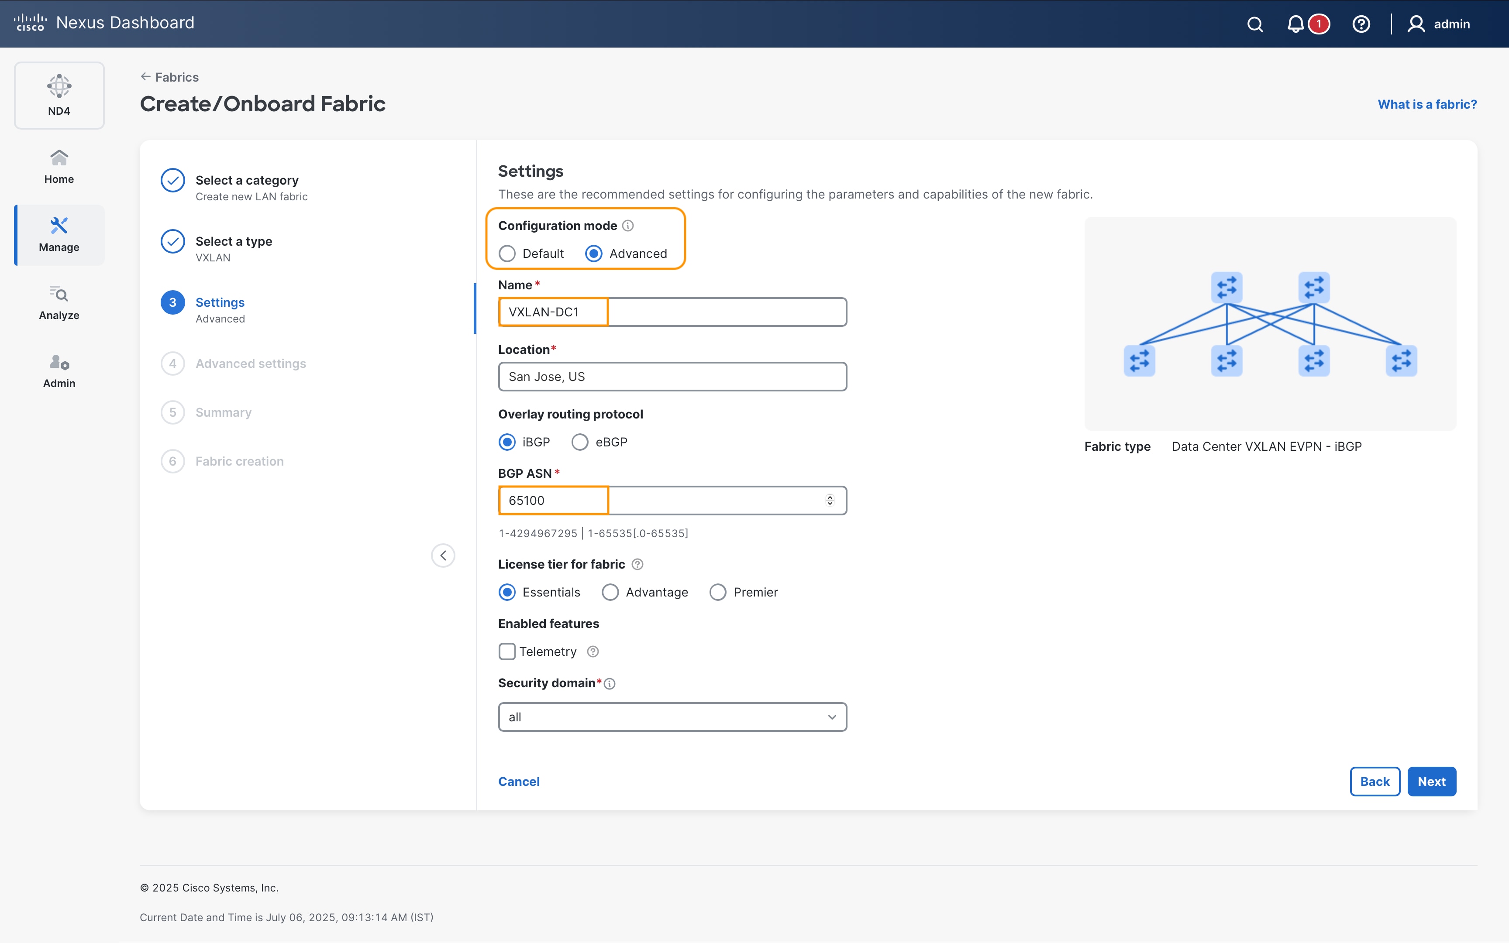Viewport: 1509px width, 943px height.
Task: Enable the Telemetry checkbox
Action: tap(507, 651)
